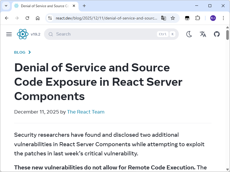
Task: Click the magnifier icon in the search bar
Action: (x=51, y=34)
